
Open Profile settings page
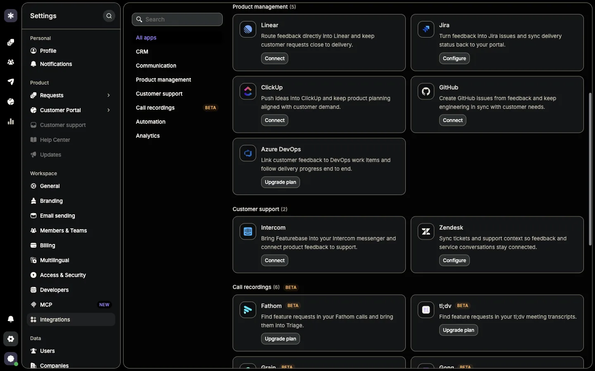[71, 51]
